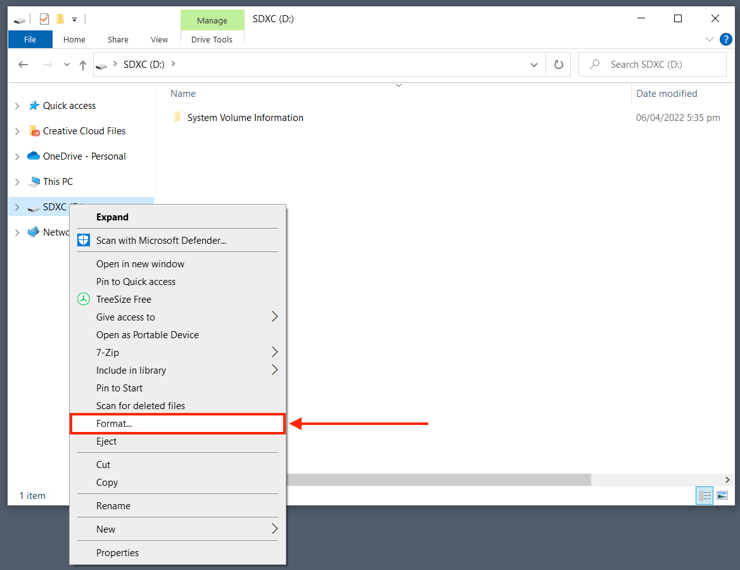Expand the SDXC drive node
The image size is (740, 570).
click(18, 207)
